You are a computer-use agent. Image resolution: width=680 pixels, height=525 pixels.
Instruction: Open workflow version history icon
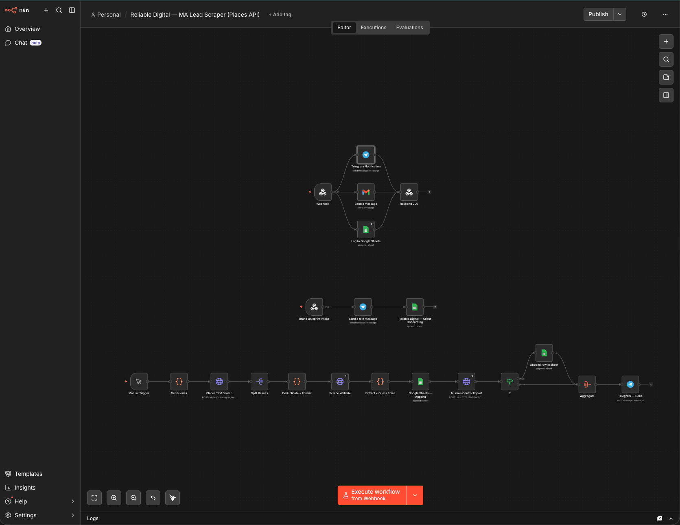(x=644, y=14)
